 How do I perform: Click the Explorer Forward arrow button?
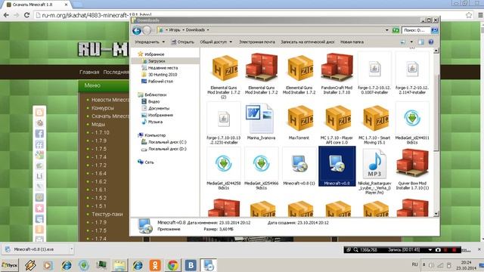coord(147,30)
